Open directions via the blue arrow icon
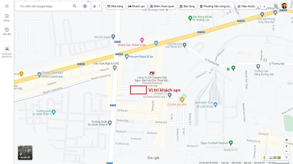293x164 pixels. click(85, 6)
